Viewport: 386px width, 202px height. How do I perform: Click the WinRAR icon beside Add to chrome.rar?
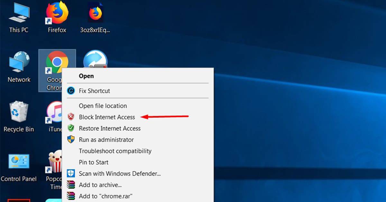(71, 196)
